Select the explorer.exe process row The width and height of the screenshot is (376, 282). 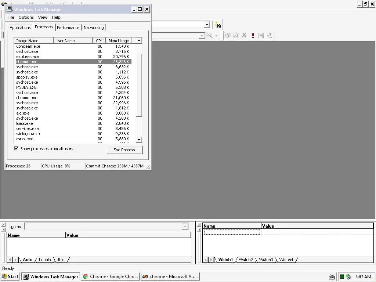(x=73, y=57)
